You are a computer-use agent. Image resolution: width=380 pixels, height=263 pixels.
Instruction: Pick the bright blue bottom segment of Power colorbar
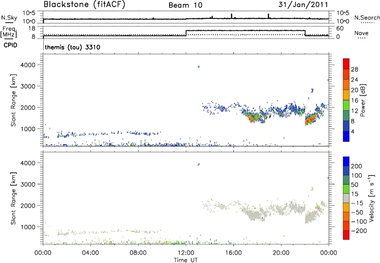346,136
